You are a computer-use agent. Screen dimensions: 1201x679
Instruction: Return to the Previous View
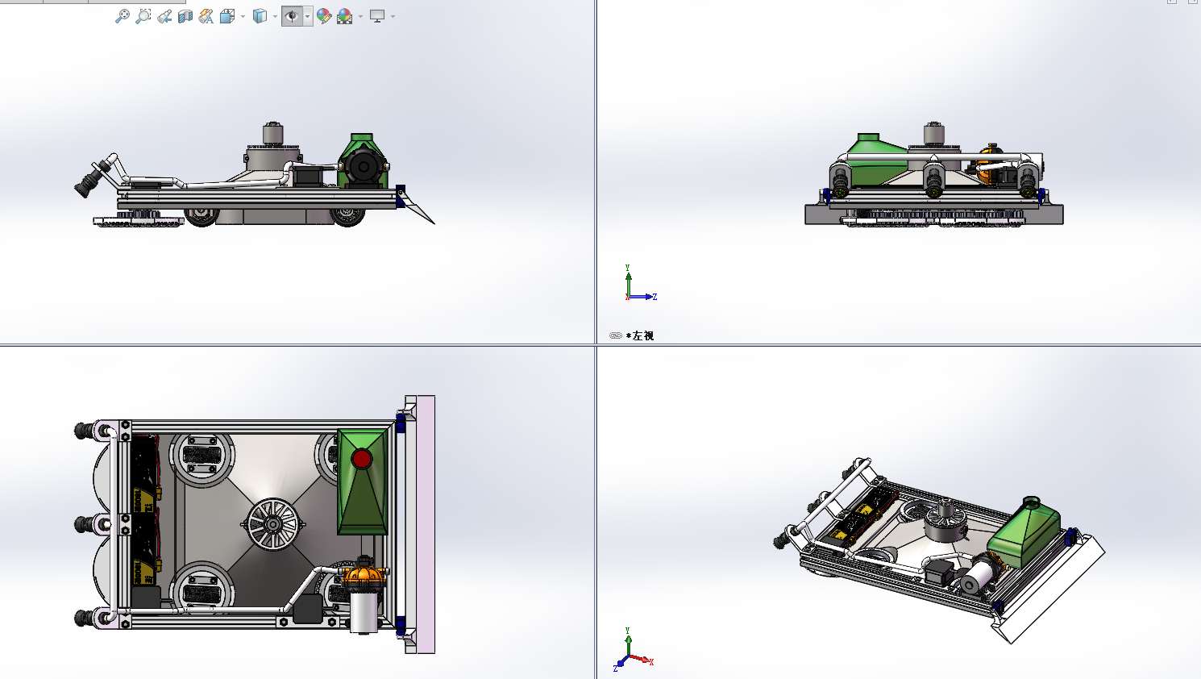[x=164, y=16]
